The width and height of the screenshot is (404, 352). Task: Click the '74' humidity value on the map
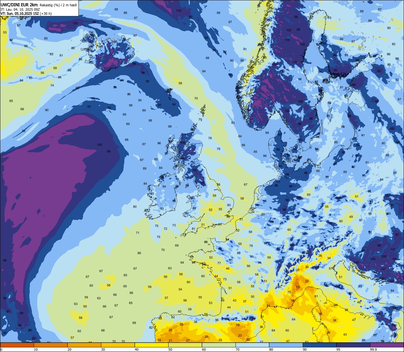click(52, 86)
